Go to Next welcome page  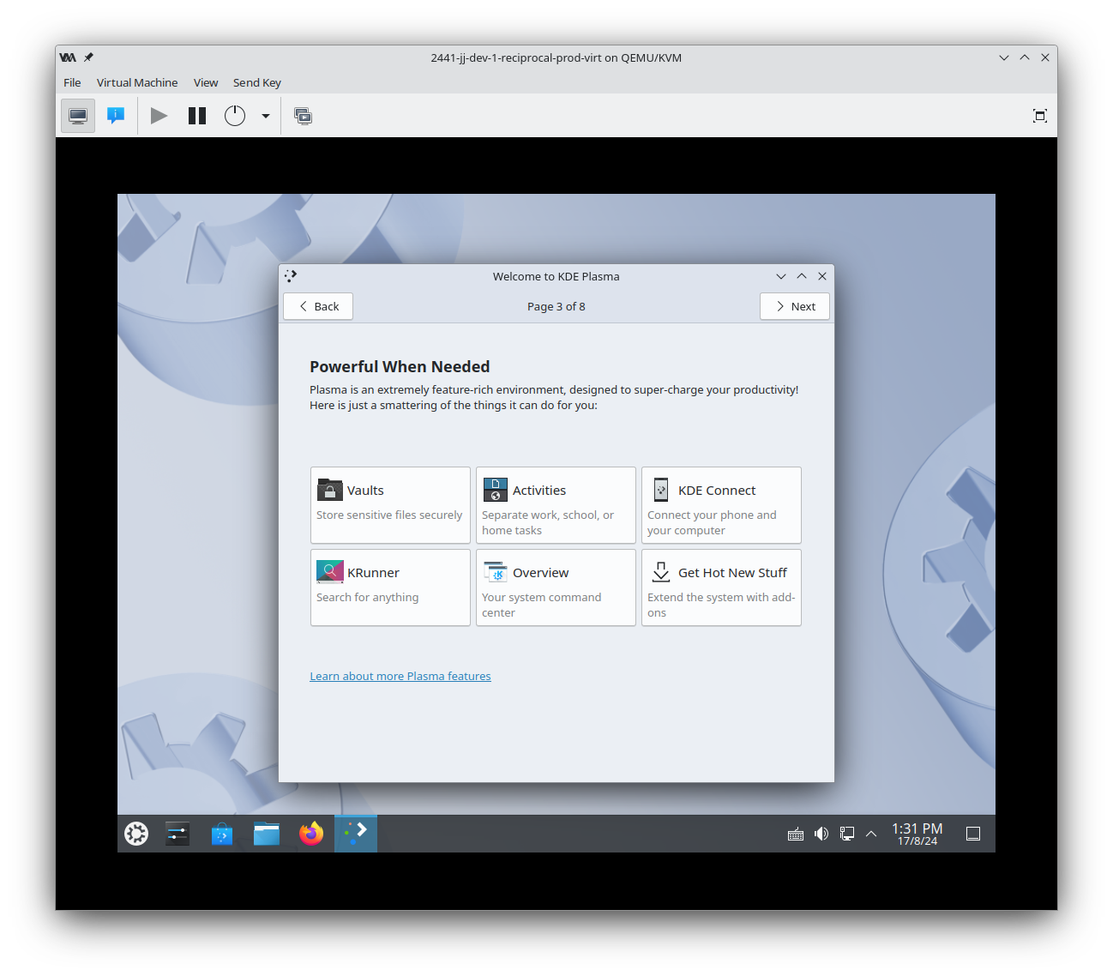coord(795,306)
